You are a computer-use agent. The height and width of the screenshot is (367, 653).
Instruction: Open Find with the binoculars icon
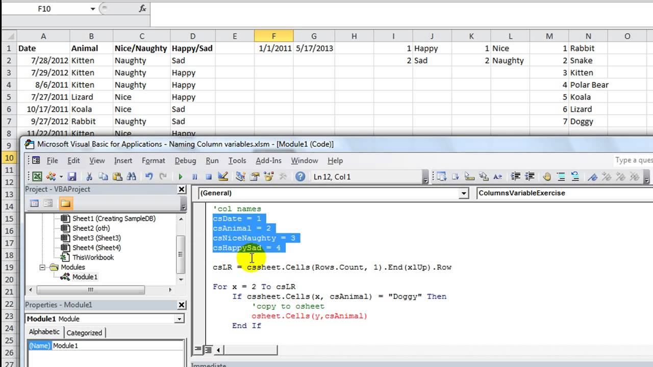132,177
